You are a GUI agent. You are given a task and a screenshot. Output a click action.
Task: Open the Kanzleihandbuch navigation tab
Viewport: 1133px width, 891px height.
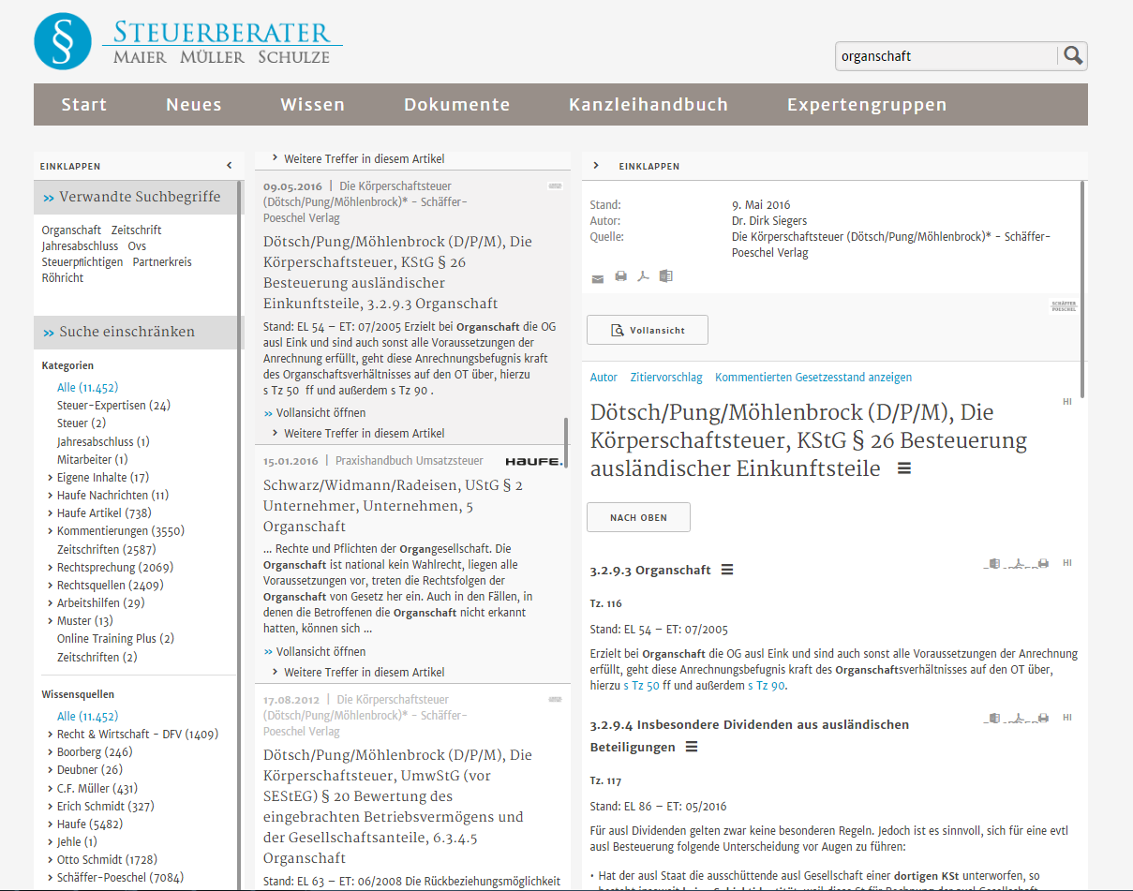click(x=648, y=105)
